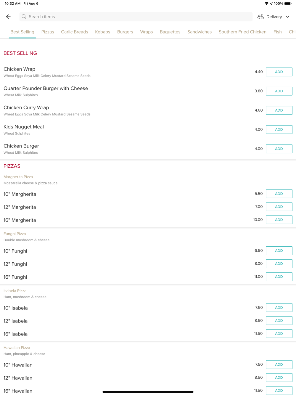Tap the back arrow icon

tap(9, 17)
